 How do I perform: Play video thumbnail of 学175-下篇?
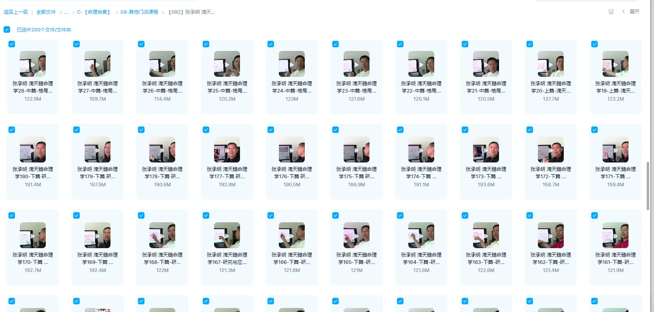tap(357, 150)
